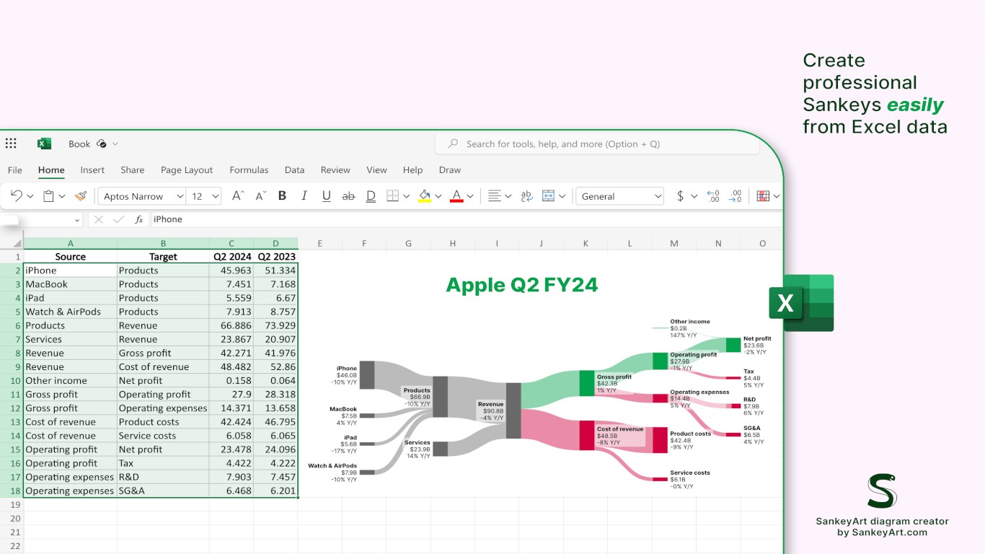Switch to the View tab
Image resolution: width=985 pixels, height=554 pixels.
376,170
